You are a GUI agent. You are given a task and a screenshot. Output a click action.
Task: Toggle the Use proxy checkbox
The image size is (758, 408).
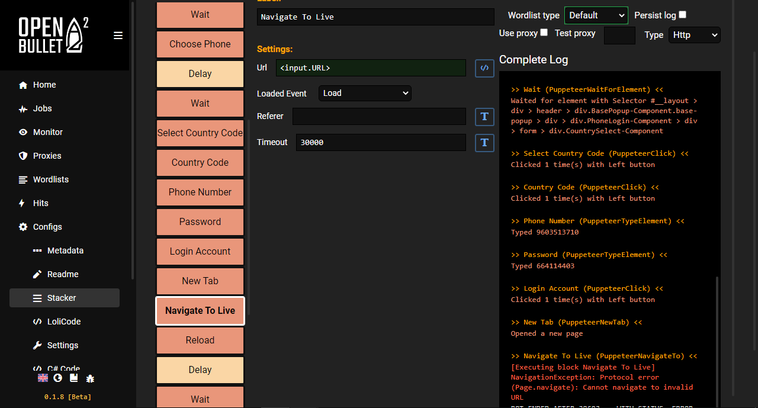pos(544,33)
